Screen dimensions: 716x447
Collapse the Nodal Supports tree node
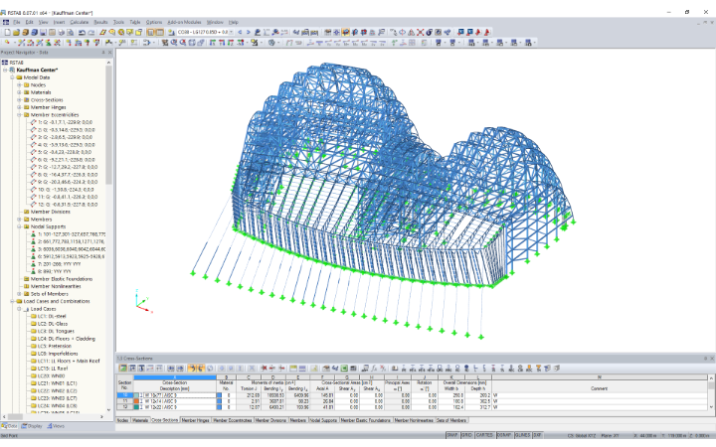tap(19, 226)
